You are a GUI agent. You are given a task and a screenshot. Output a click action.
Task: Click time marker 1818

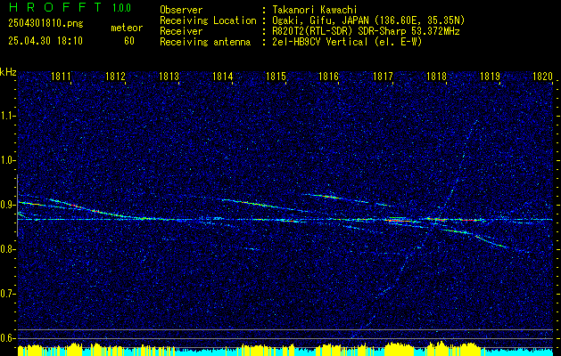(x=436, y=76)
